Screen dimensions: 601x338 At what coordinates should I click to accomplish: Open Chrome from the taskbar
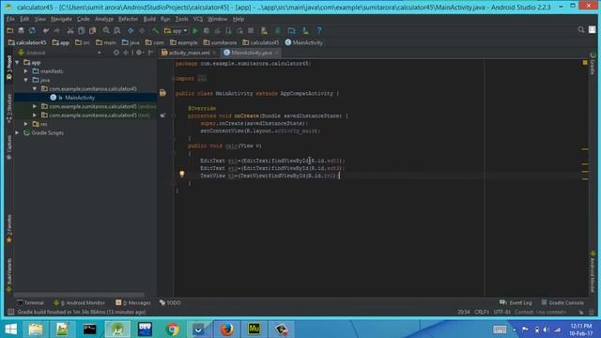(x=172, y=330)
